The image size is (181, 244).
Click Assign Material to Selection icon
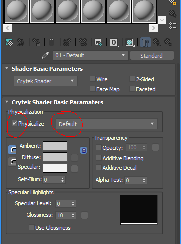36,42
